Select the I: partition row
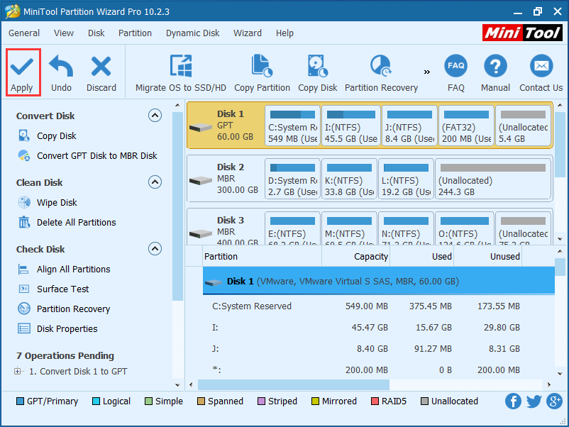This screenshot has width=569, height=427. (x=378, y=327)
